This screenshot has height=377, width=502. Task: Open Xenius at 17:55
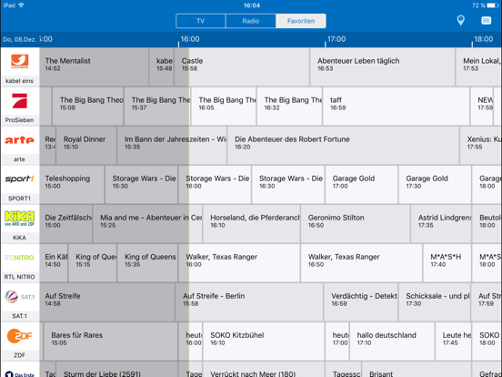point(480,145)
